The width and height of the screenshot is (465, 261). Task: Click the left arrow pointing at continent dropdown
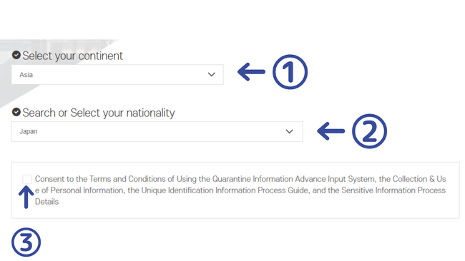pyautogui.click(x=252, y=71)
